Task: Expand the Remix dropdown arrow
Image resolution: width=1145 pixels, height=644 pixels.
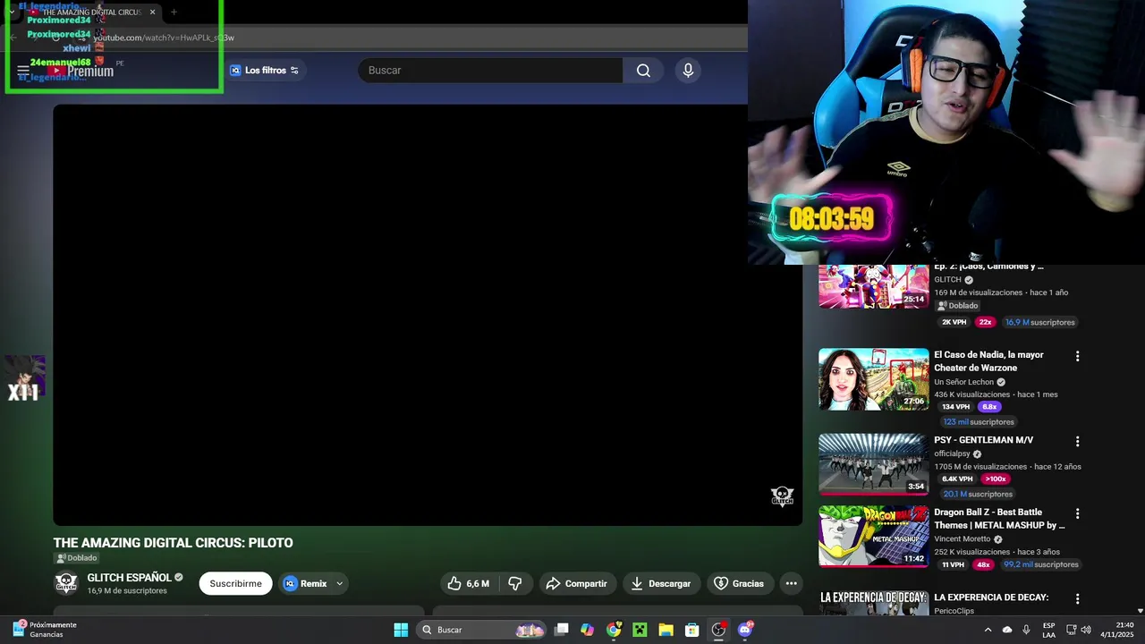Action: pos(339,583)
